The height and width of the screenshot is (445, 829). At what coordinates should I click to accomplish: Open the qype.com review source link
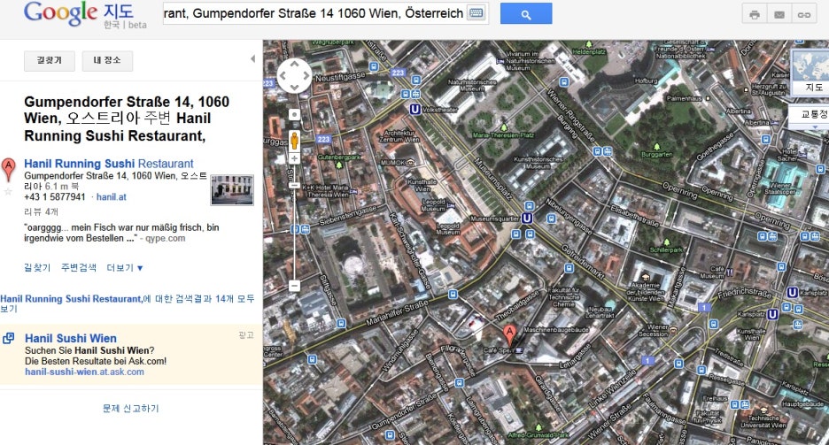pyautogui.click(x=166, y=238)
